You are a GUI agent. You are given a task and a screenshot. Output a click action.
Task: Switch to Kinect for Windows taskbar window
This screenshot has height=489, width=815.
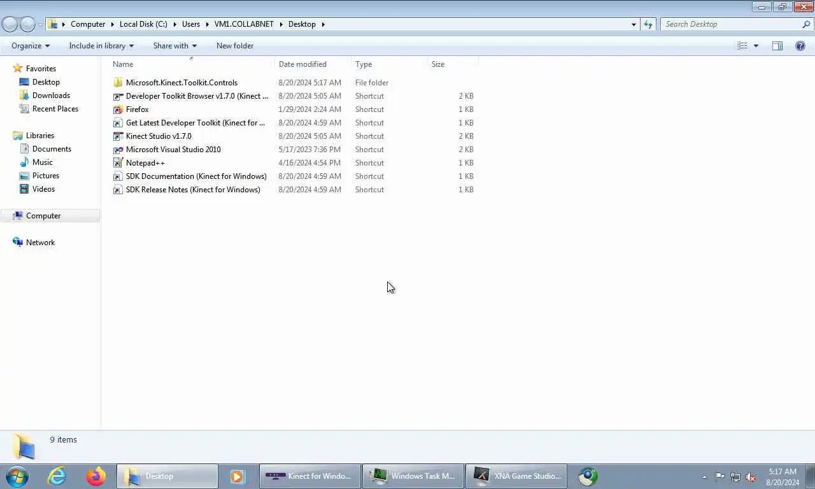tap(309, 476)
